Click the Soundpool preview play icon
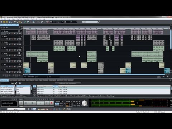 pos(20,83)
